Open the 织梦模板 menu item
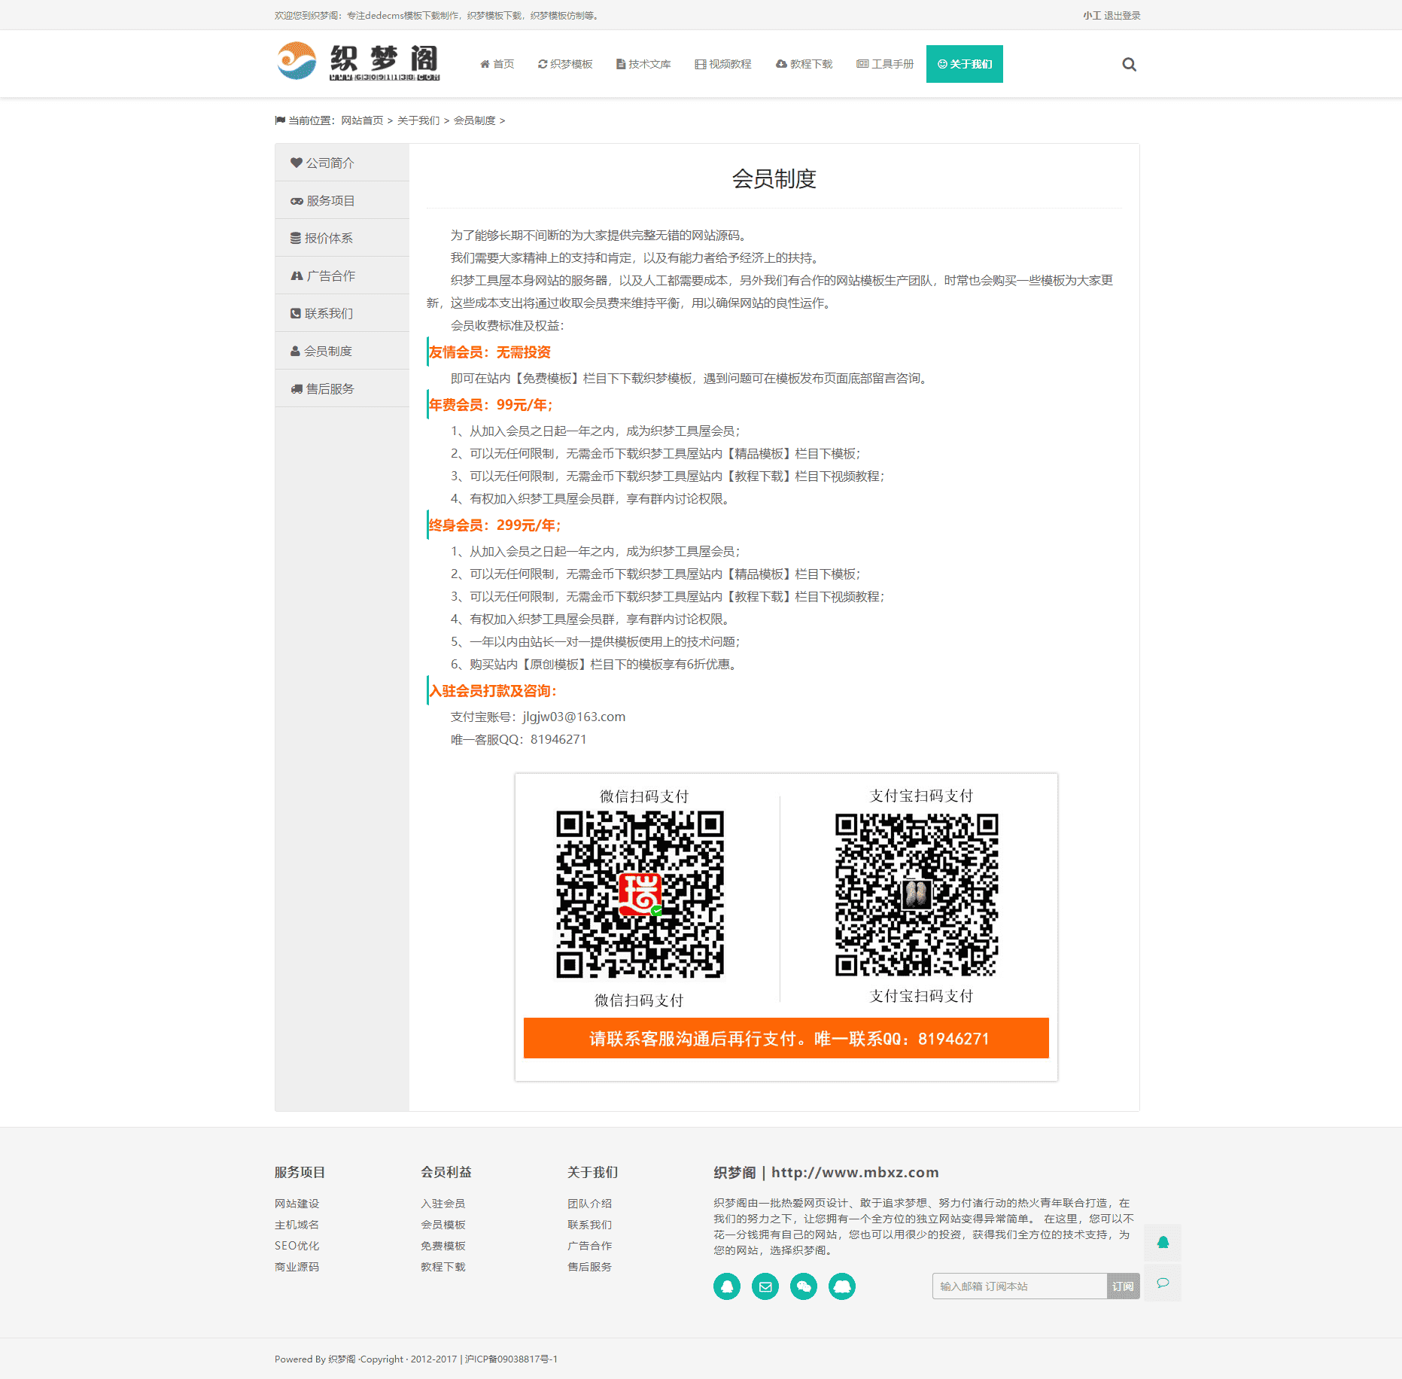 [x=565, y=64]
